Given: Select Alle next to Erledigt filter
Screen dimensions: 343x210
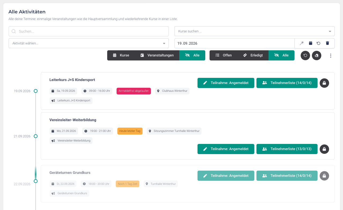Looking at the screenshot, I should (x=281, y=55).
